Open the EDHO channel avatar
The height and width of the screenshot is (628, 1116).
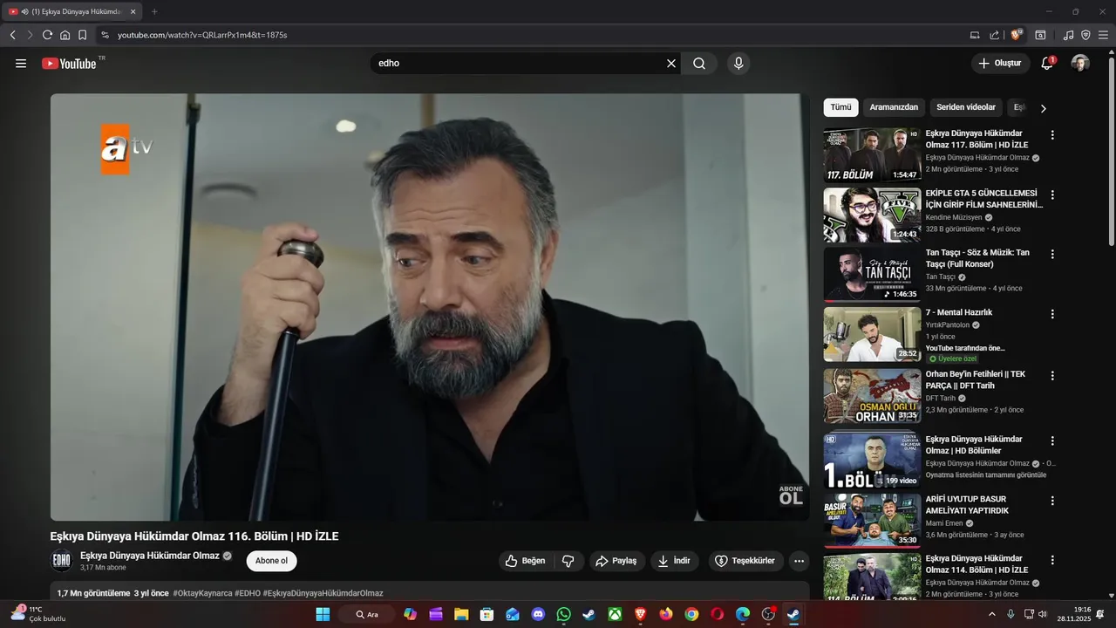(61, 561)
